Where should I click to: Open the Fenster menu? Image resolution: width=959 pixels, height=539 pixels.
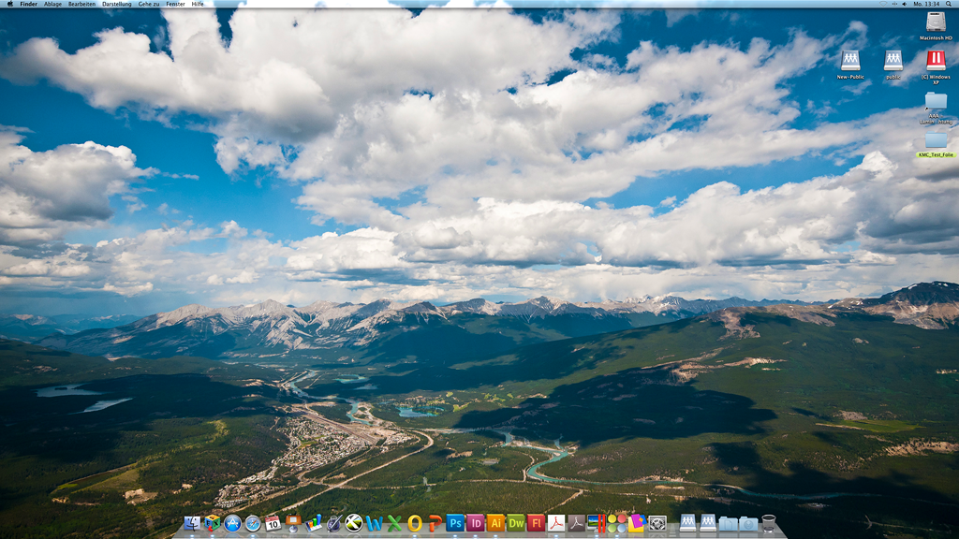[175, 4]
